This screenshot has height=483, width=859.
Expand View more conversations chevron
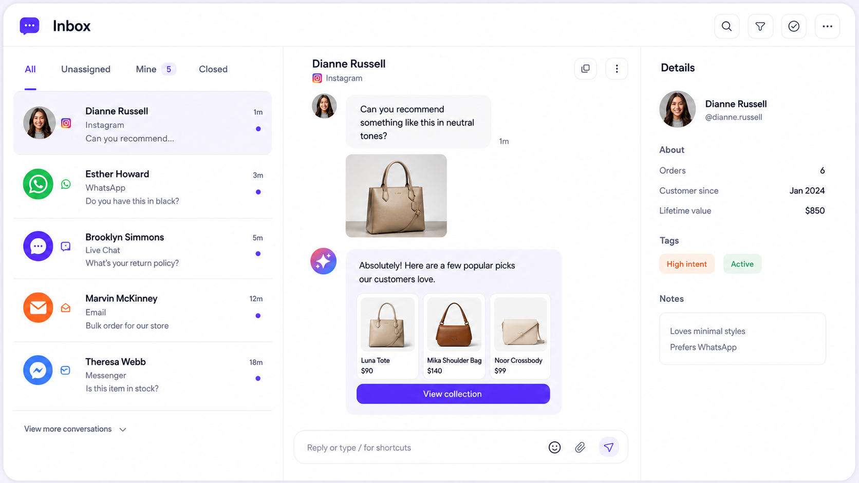click(123, 430)
